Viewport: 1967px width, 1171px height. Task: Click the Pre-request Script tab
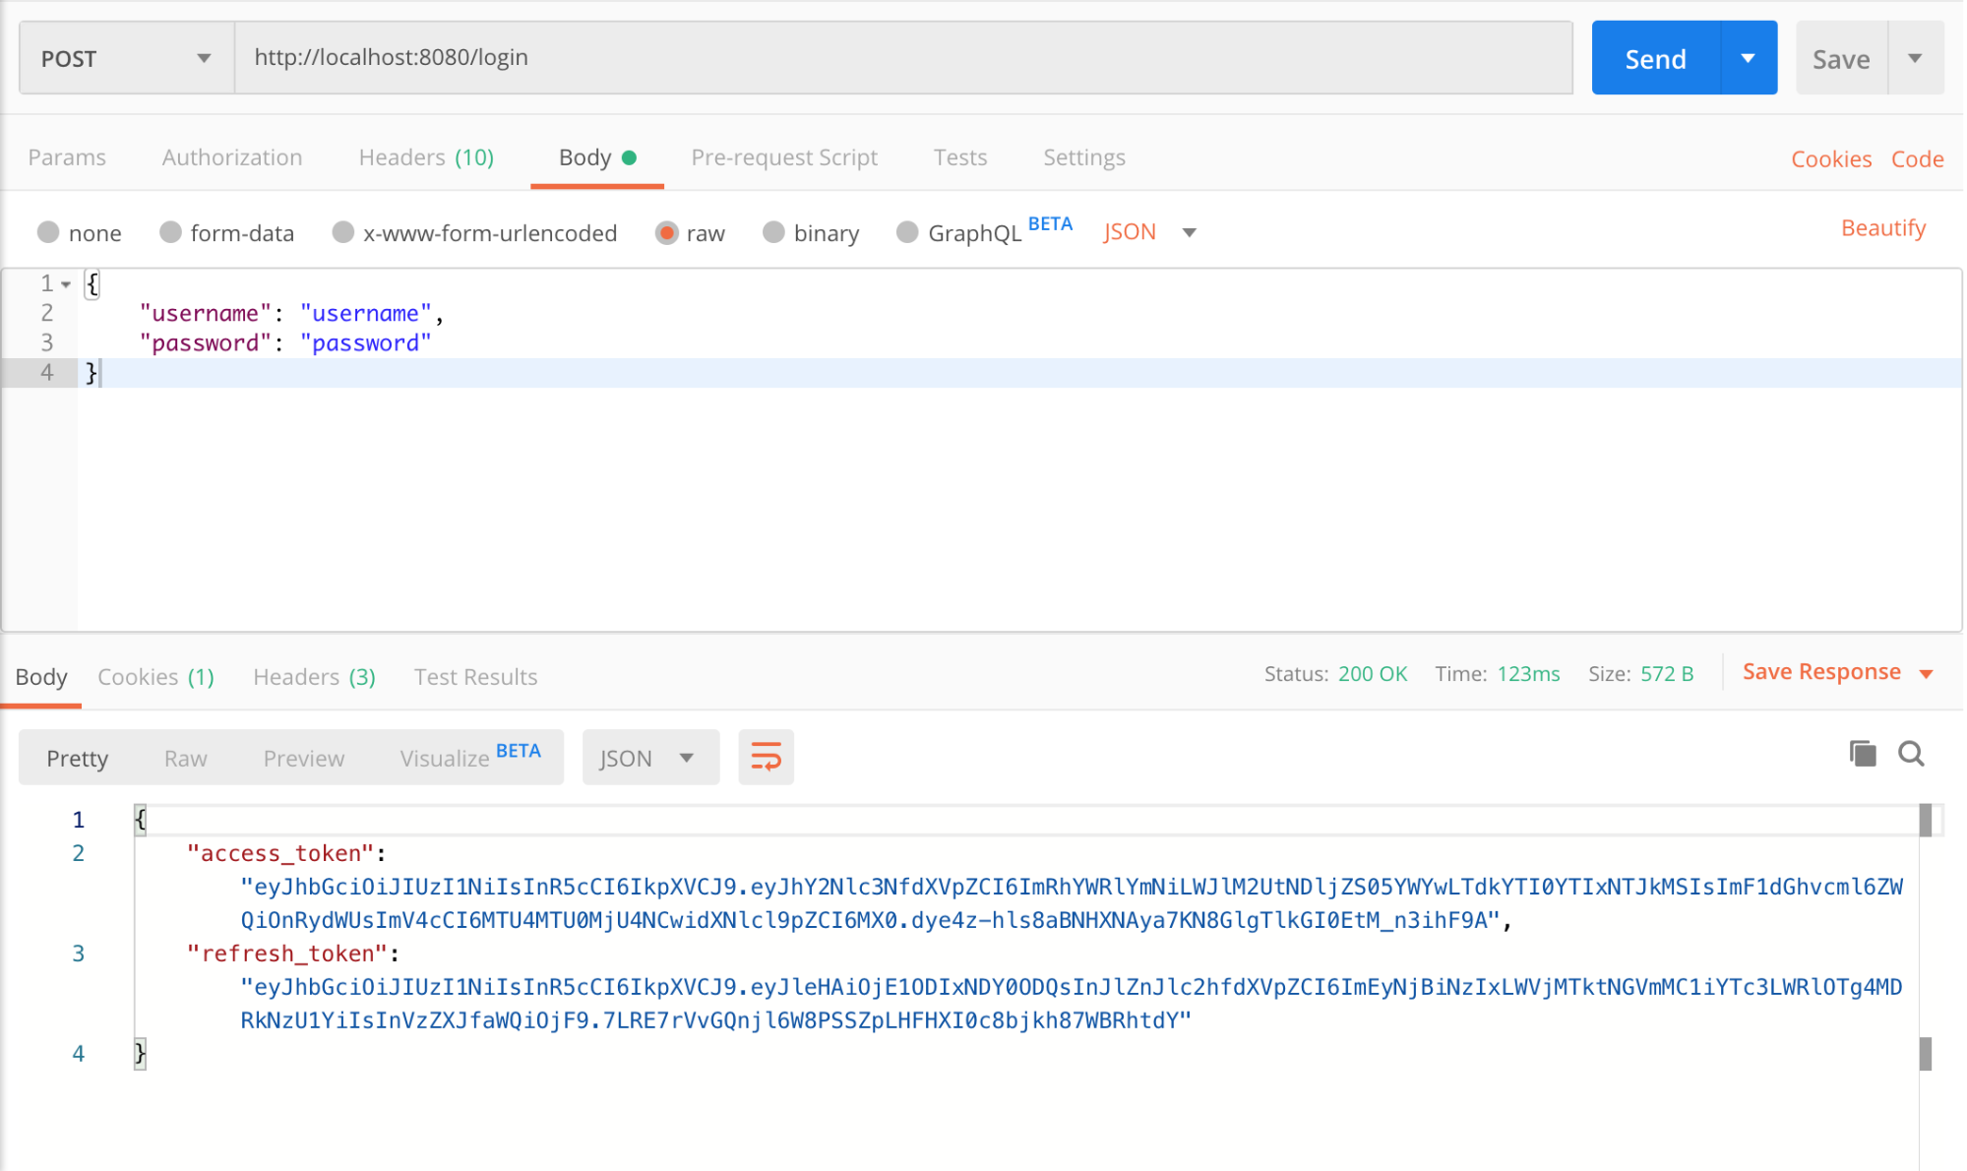(x=785, y=156)
